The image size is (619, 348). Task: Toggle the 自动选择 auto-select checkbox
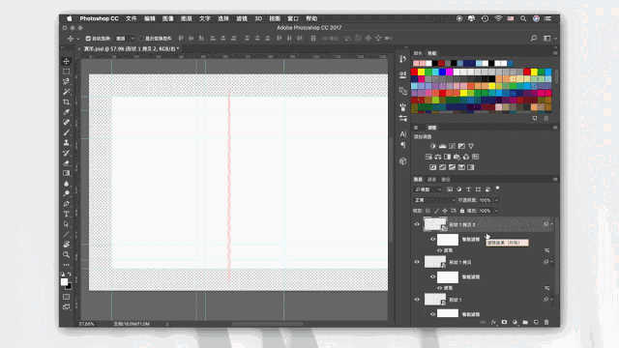click(88, 39)
